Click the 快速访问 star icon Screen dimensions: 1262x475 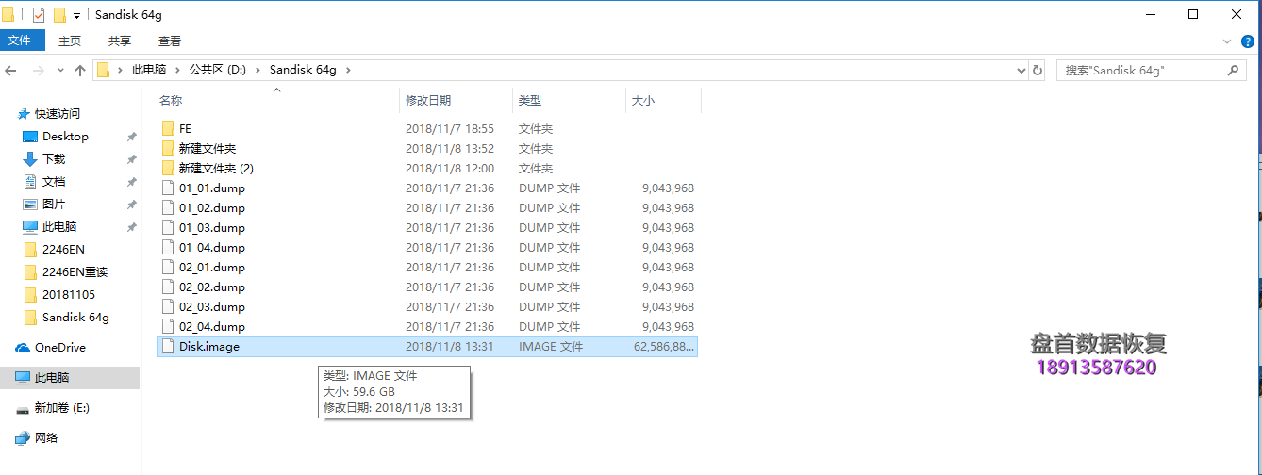[x=24, y=113]
